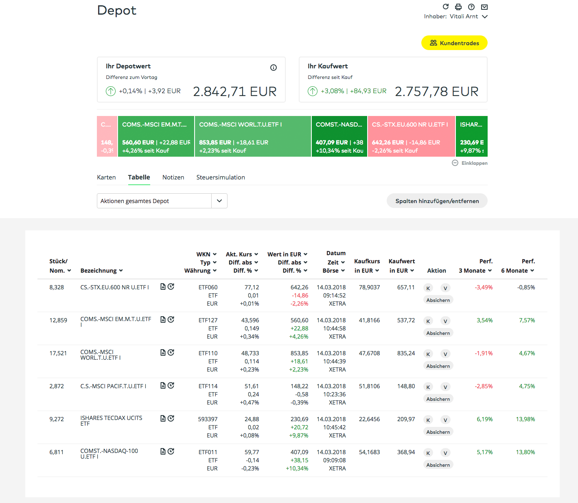Open the CS.-STX.EU.600 NR U.ETF I name
The height and width of the screenshot is (503, 578).
pos(114,287)
